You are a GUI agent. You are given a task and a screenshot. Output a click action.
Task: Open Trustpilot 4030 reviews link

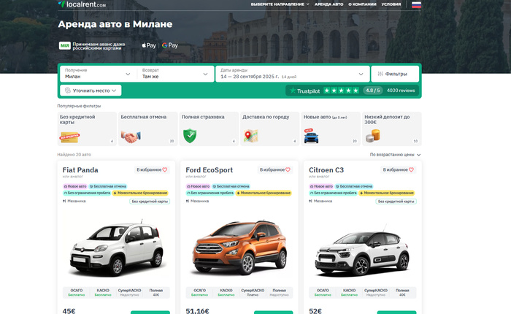401,91
